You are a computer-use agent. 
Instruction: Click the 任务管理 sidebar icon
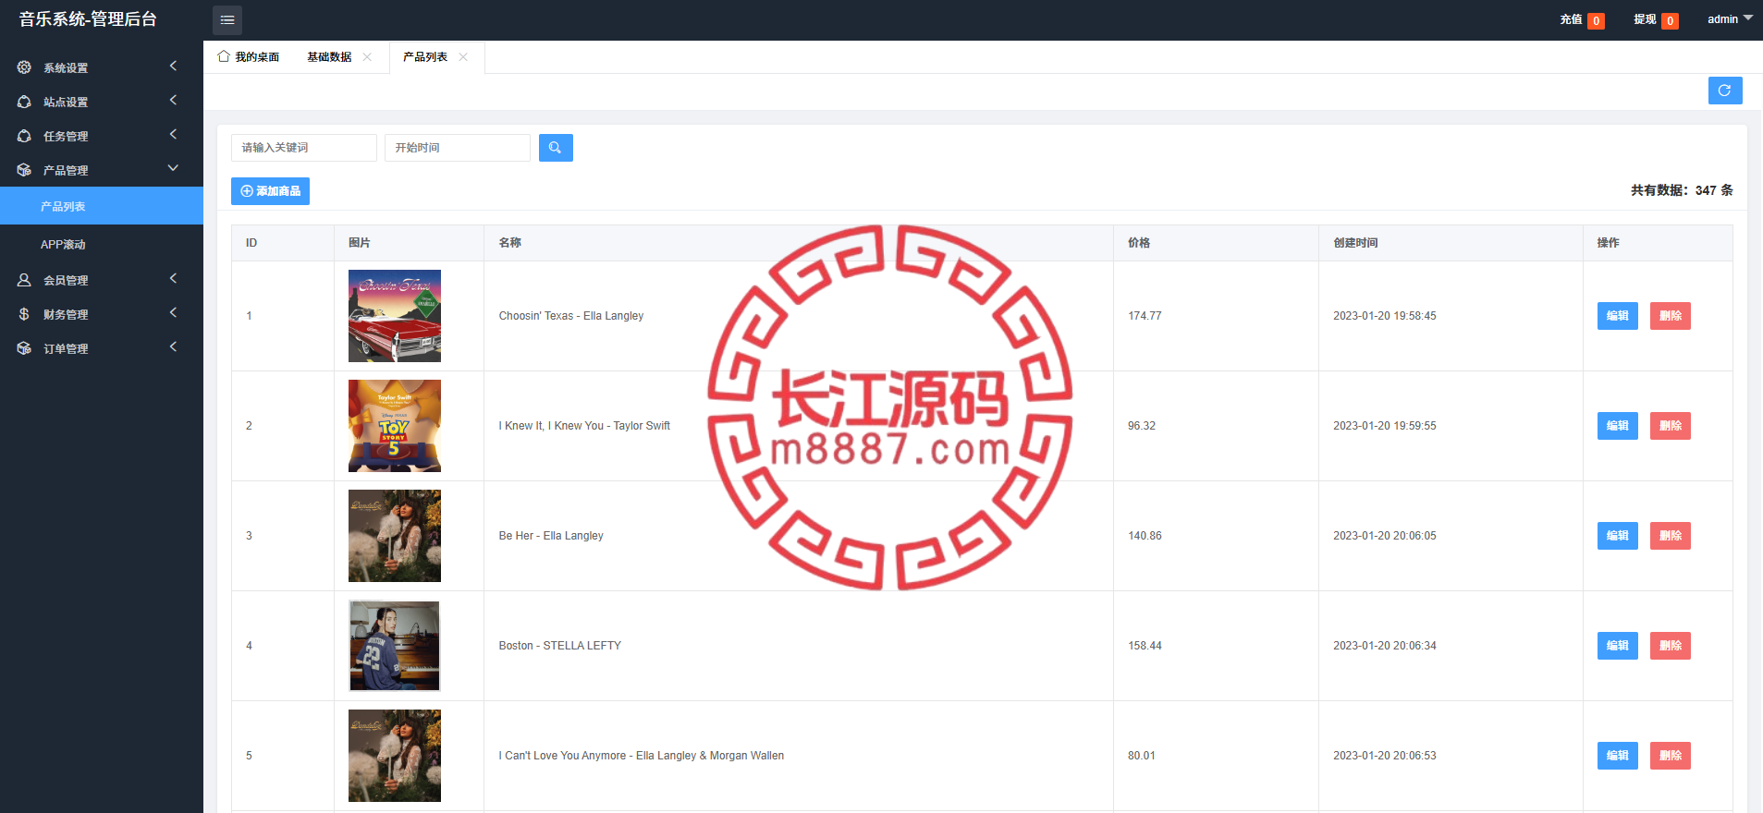(x=24, y=136)
